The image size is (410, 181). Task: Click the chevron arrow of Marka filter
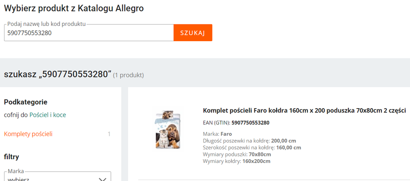click(103, 179)
